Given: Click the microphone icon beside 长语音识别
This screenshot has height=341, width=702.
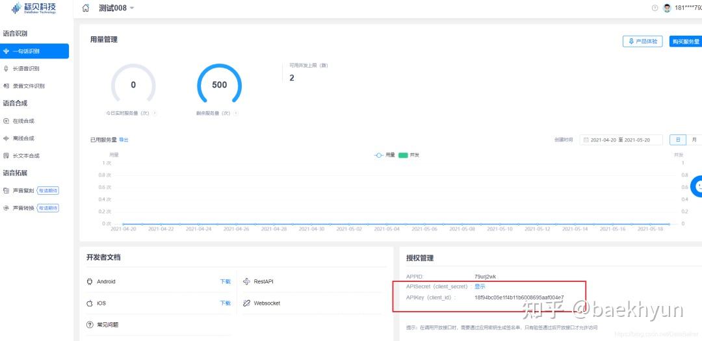Looking at the screenshot, I should click(6, 68).
